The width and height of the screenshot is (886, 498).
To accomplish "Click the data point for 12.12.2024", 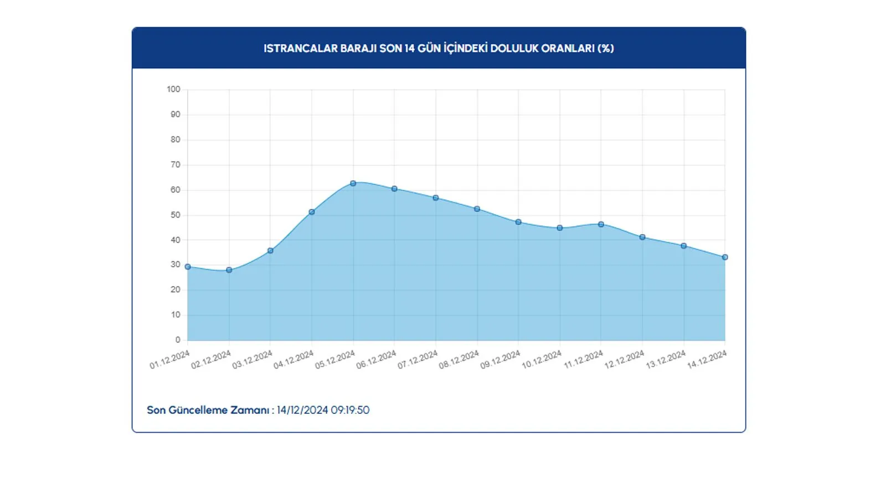I will tap(642, 237).
